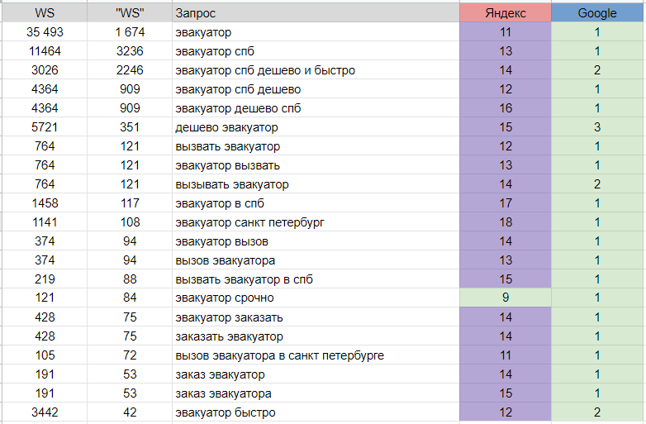The width and height of the screenshot is (646, 424).
Task: Click the Яндекс cell showing 18
Action: pos(506,222)
